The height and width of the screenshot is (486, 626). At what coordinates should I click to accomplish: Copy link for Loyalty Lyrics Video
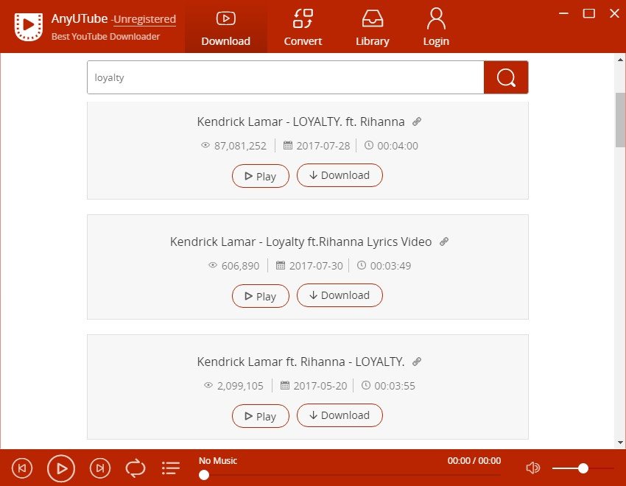(x=443, y=242)
